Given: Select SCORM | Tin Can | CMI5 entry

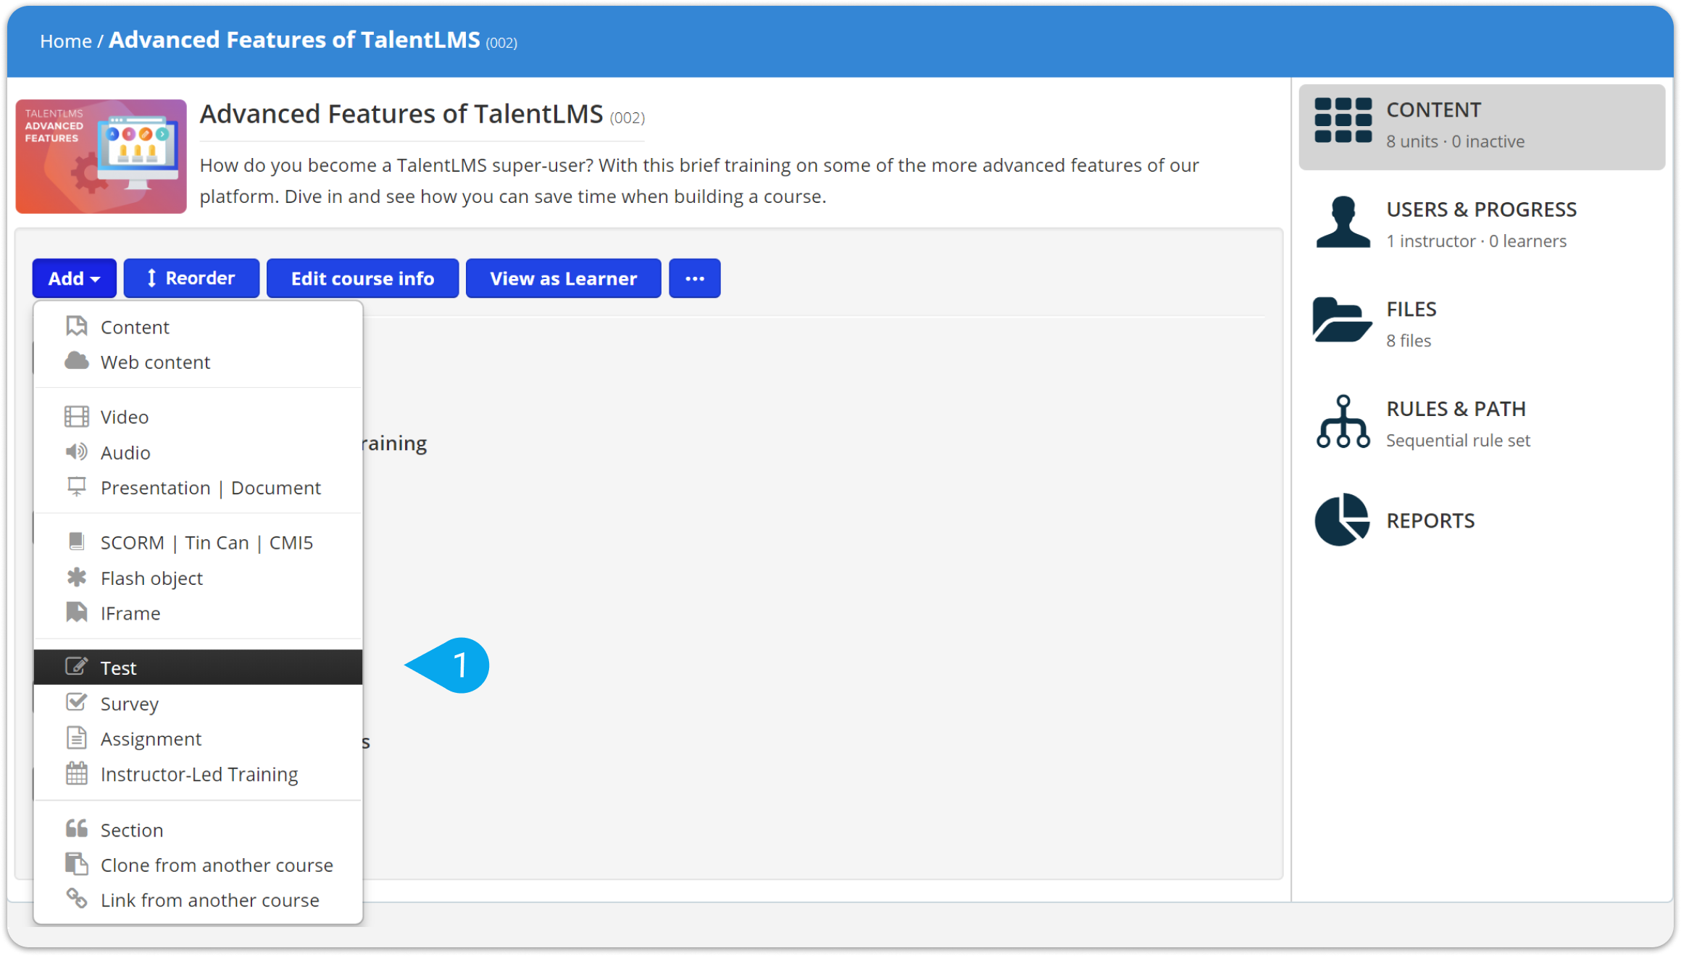Looking at the screenshot, I should [198, 542].
